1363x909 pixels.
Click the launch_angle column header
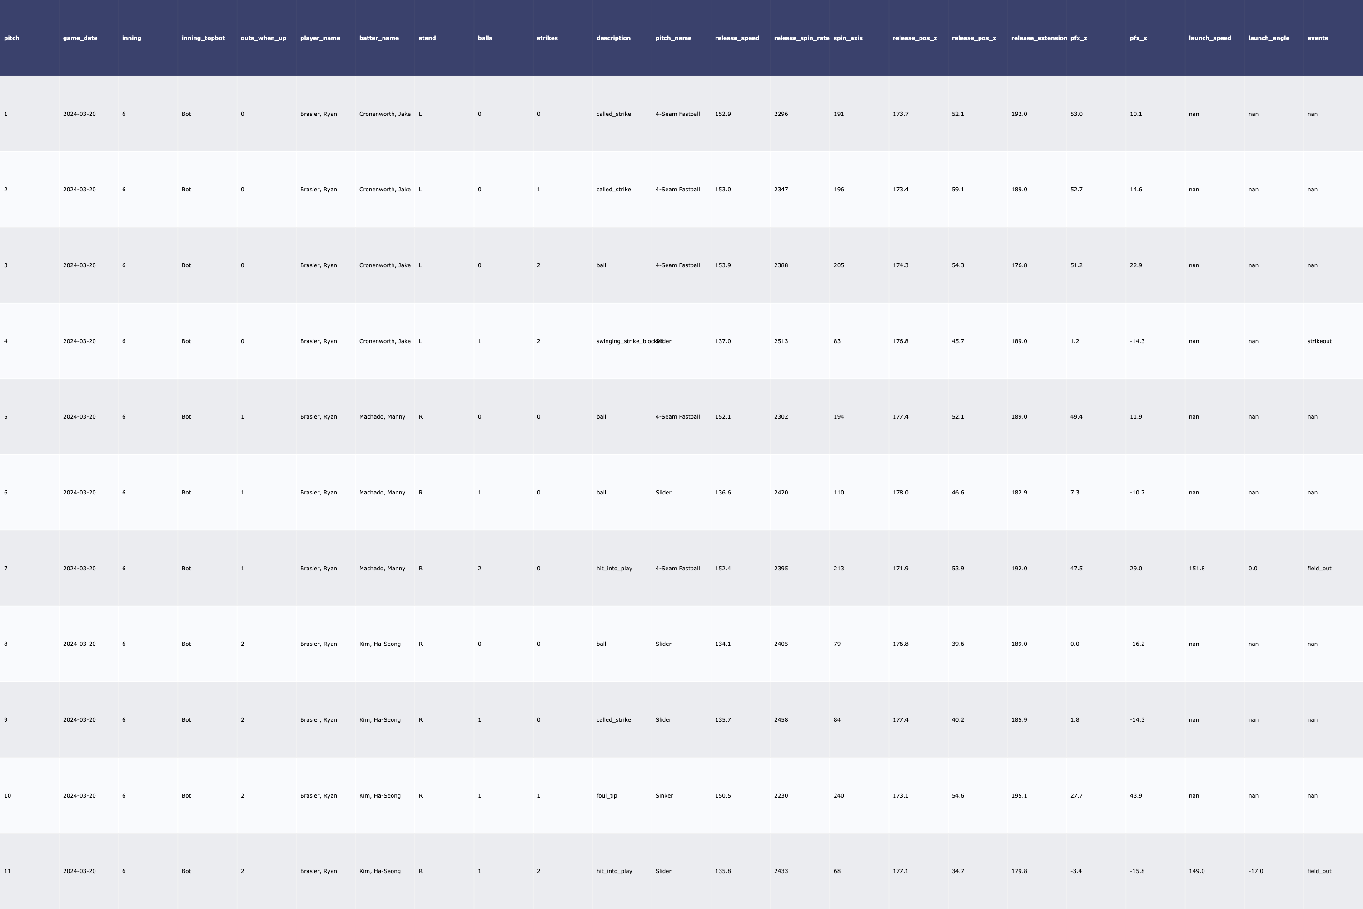[1268, 38]
